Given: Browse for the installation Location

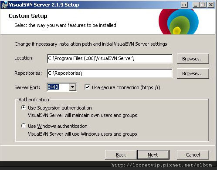Looking at the screenshot, I should 193,59.
